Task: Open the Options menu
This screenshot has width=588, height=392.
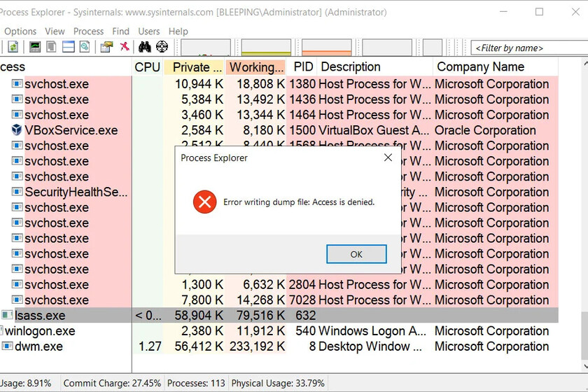Action: (x=20, y=31)
